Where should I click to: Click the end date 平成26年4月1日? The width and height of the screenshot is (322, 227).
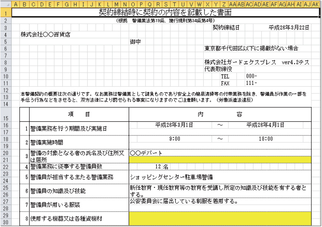click(265, 125)
